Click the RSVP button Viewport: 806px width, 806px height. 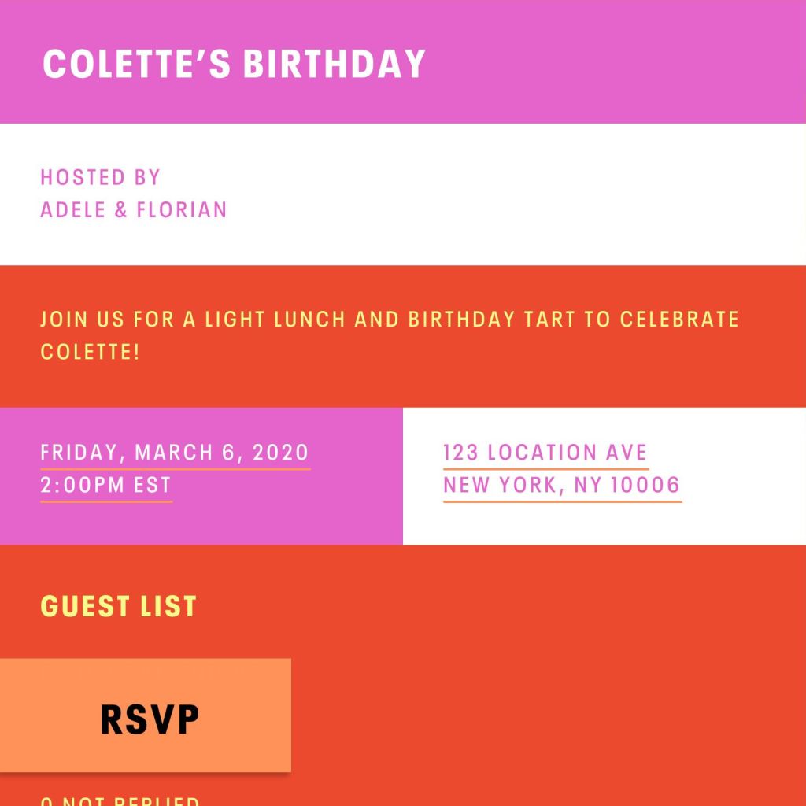pos(150,716)
